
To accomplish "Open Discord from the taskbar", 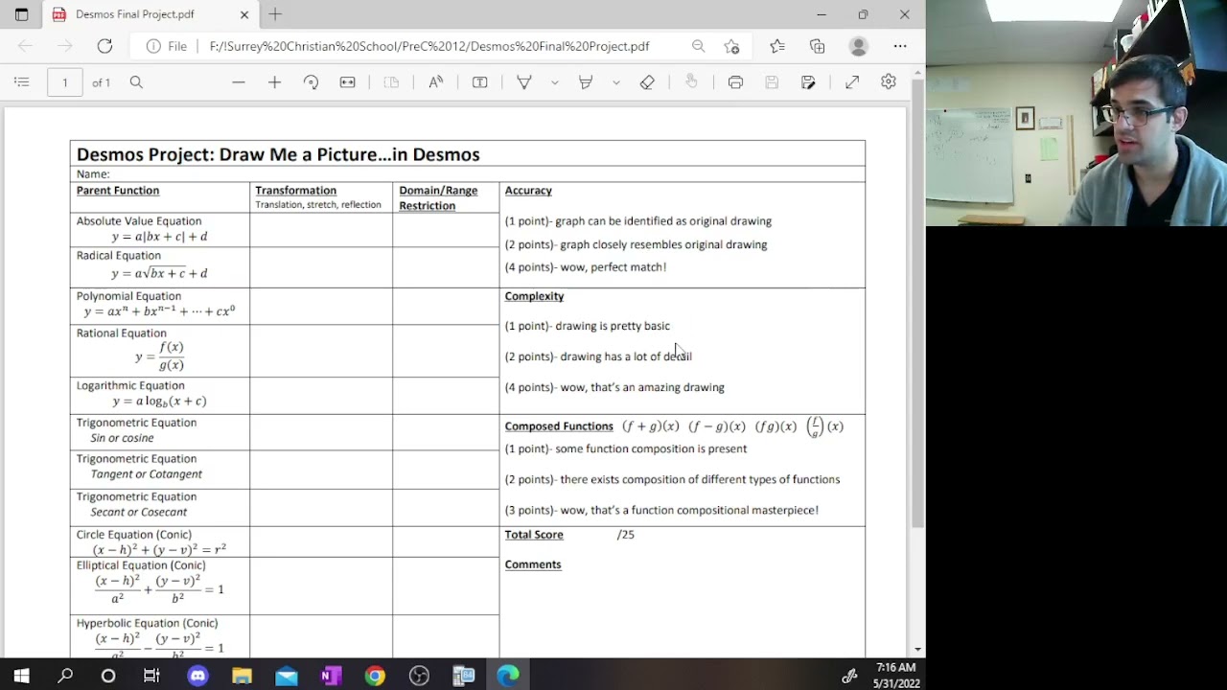I will [197, 676].
